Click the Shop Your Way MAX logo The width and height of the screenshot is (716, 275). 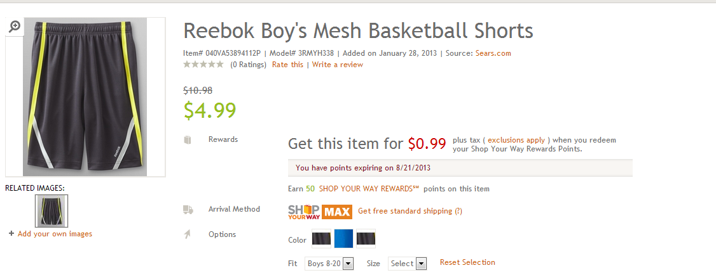coord(320,212)
